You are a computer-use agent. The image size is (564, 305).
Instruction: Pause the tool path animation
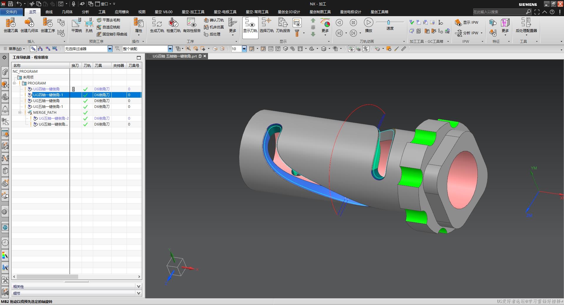353,22
